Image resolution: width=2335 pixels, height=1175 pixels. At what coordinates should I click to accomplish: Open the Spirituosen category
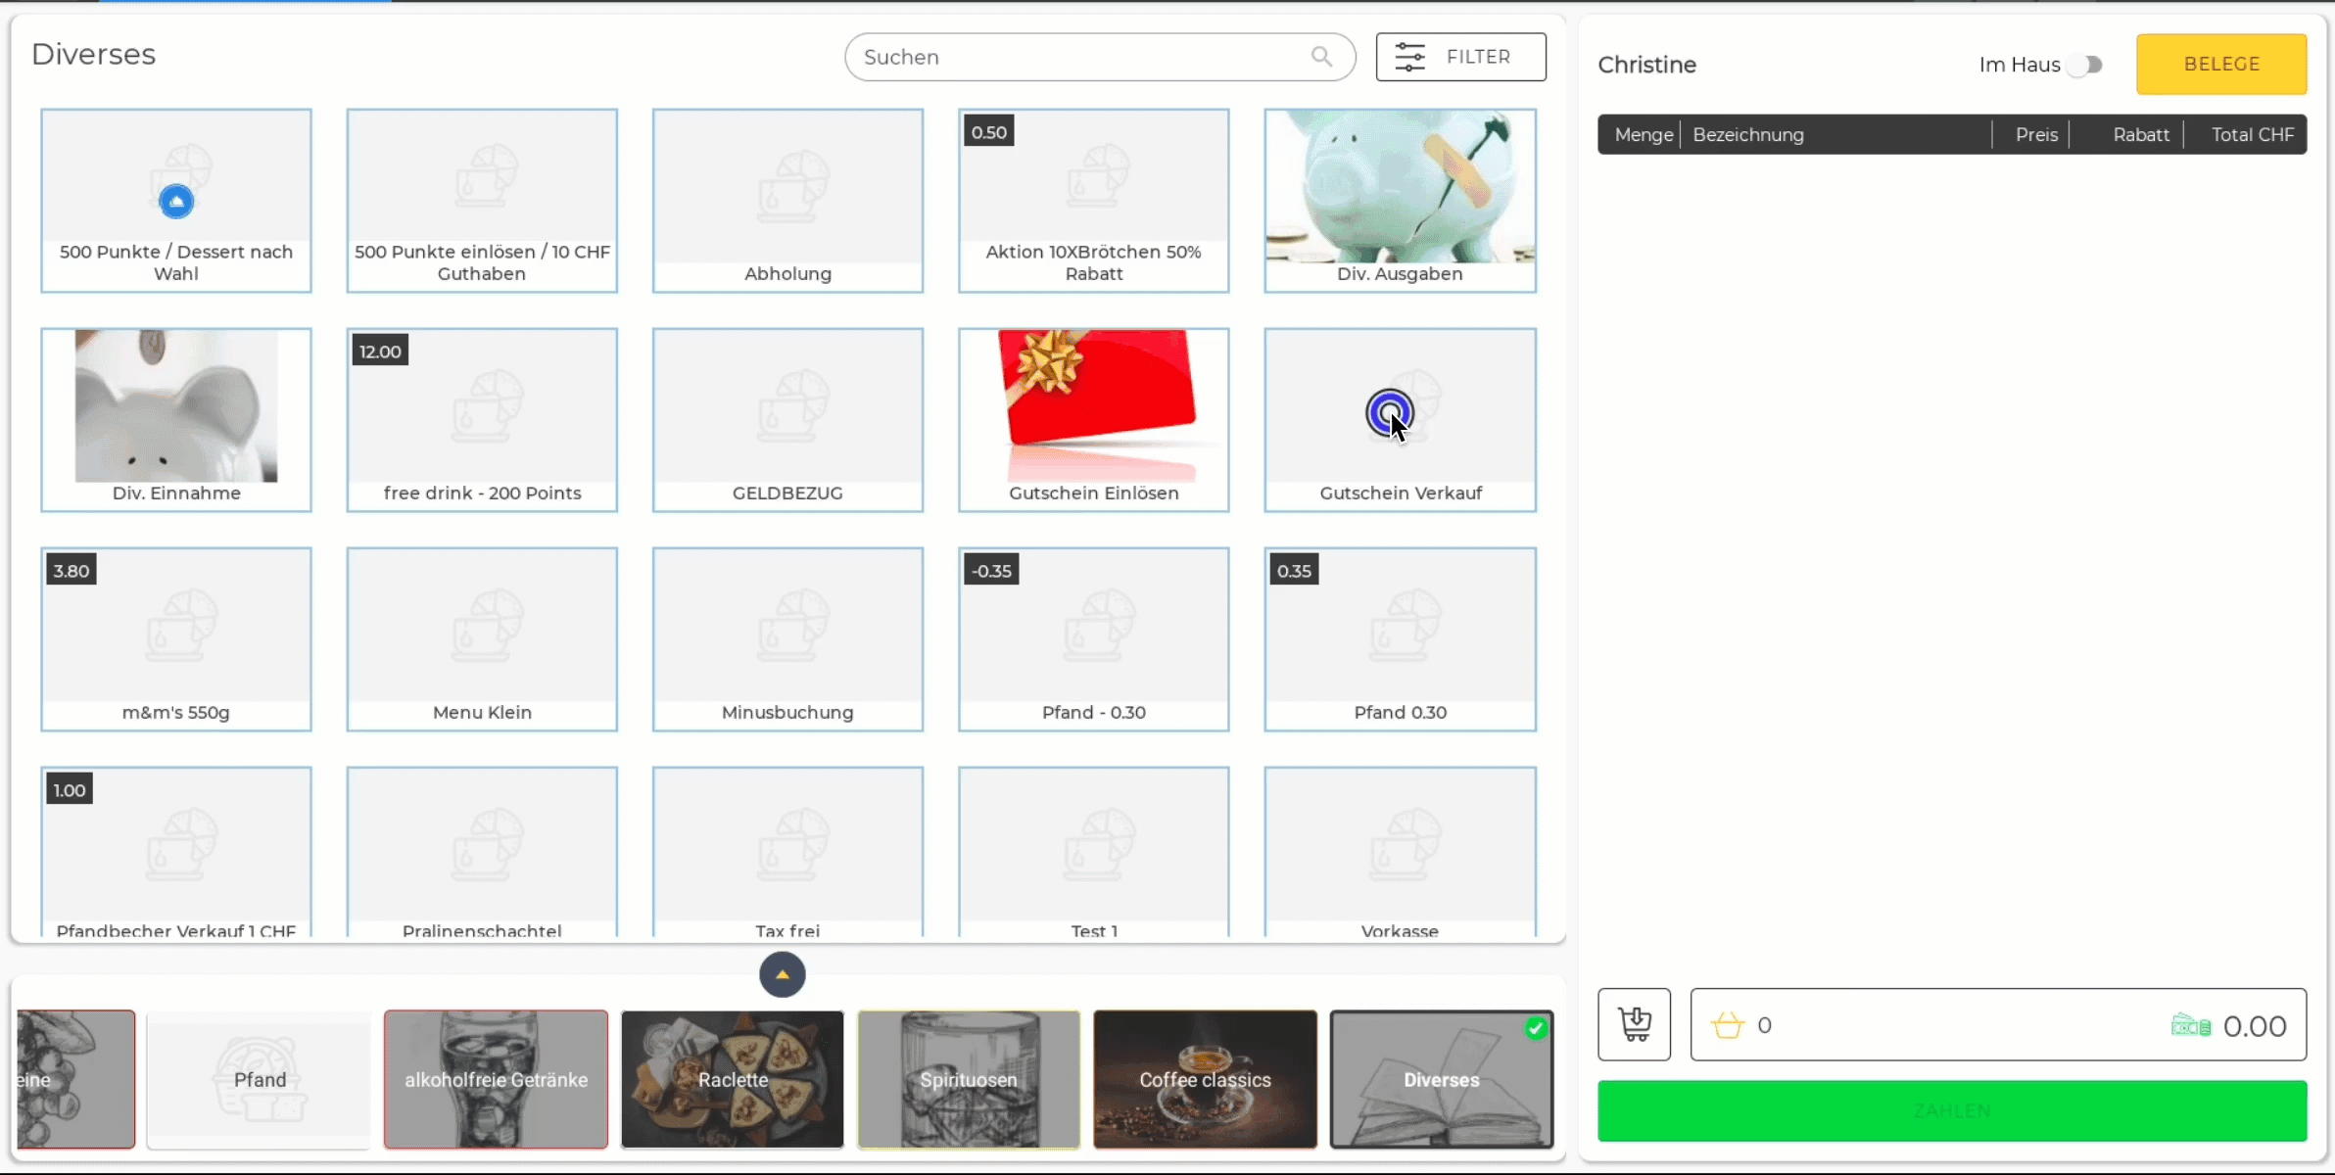tap(968, 1079)
